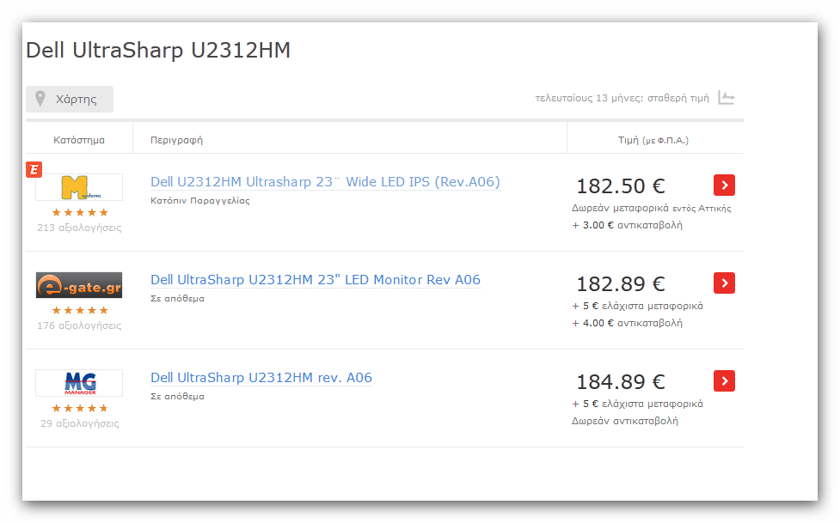
Task: Click the map pin icon beside Χάρτης
Action: 40,99
